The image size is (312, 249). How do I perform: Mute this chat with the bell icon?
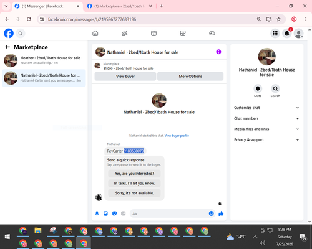(x=258, y=88)
